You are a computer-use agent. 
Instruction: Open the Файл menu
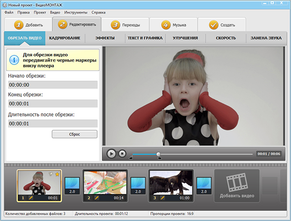click(9, 12)
